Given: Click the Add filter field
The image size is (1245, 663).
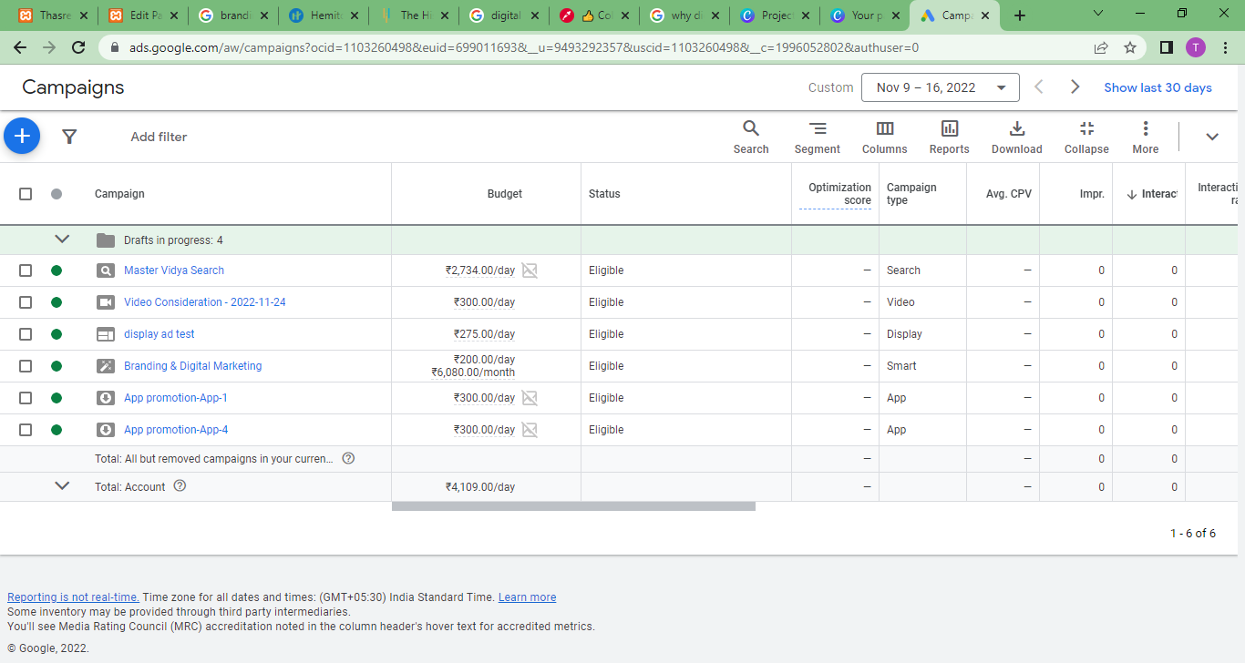Looking at the screenshot, I should pyautogui.click(x=159, y=137).
